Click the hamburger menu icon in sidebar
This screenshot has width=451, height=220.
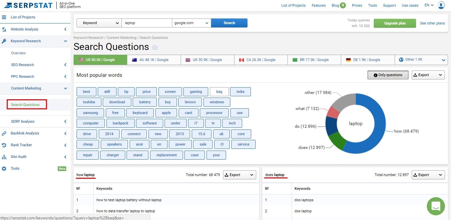(4, 17)
